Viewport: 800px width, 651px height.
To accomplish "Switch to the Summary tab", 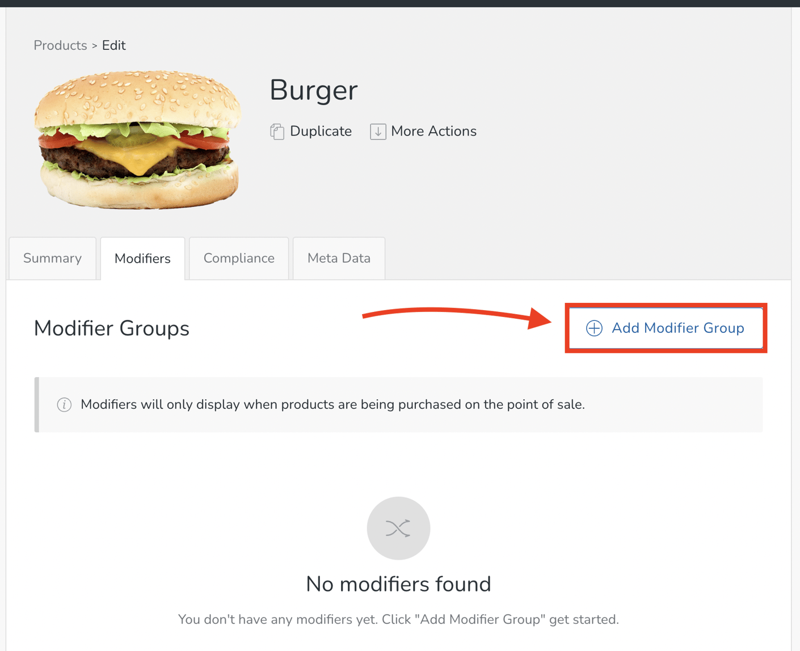I will [52, 258].
